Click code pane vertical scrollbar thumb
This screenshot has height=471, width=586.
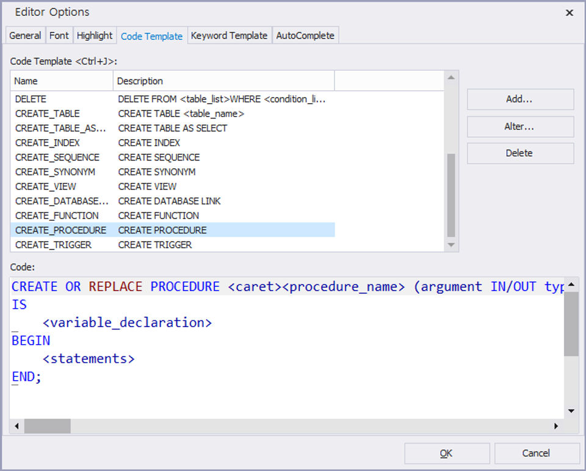(571, 324)
